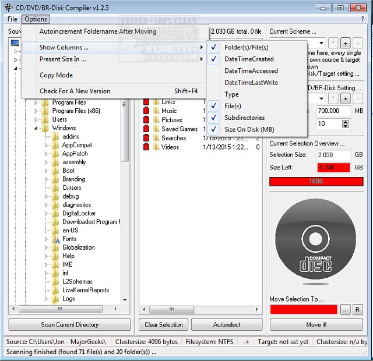Image resolution: width=373 pixels, height=361 pixels.
Task: Click the plus button for Current Scheme
Action: click(345, 43)
